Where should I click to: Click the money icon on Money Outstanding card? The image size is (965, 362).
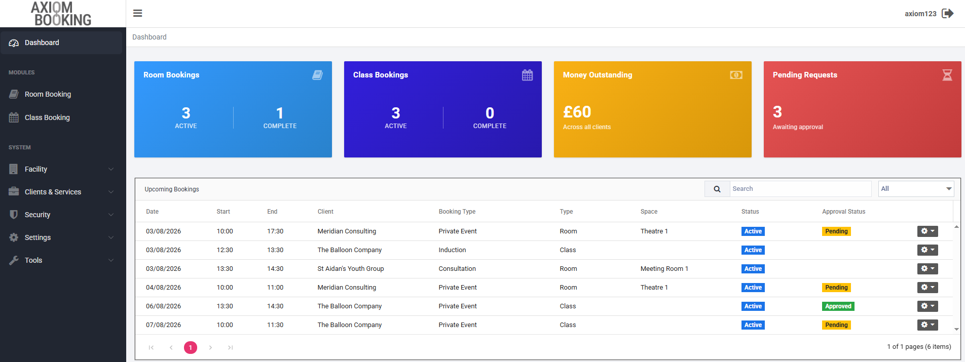[736, 75]
